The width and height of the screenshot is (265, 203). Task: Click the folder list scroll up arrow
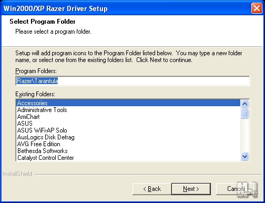[x=244, y=104]
